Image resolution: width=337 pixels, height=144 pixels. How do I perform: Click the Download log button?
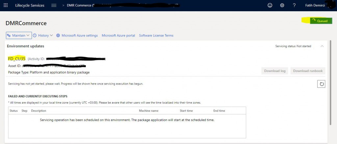[x=275, y=71]
